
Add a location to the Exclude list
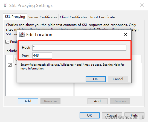[97, 101]
